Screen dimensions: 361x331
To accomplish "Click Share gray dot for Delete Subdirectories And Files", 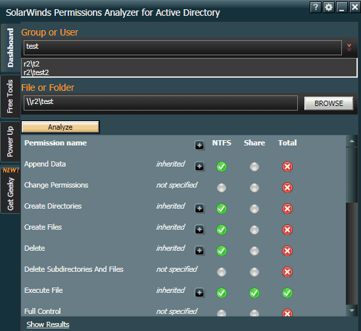I will (x=254, y=272).
